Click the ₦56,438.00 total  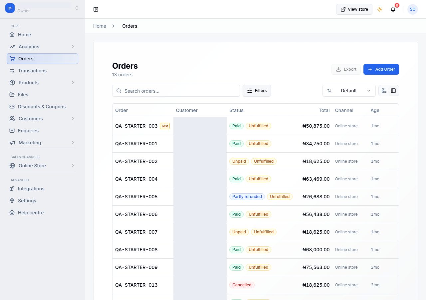[x=316, y=214]
